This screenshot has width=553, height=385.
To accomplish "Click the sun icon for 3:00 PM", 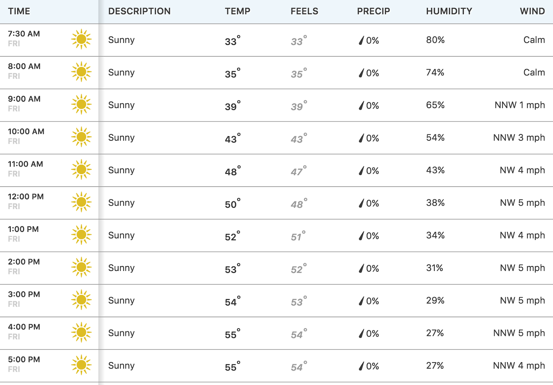I will pos(81,300).
